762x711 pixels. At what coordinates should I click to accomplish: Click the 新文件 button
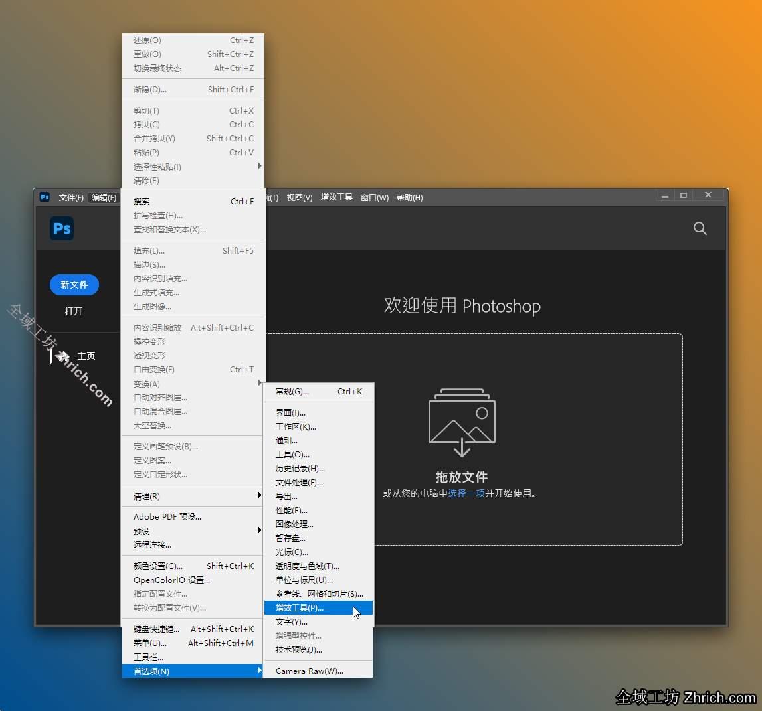[74, 285]
